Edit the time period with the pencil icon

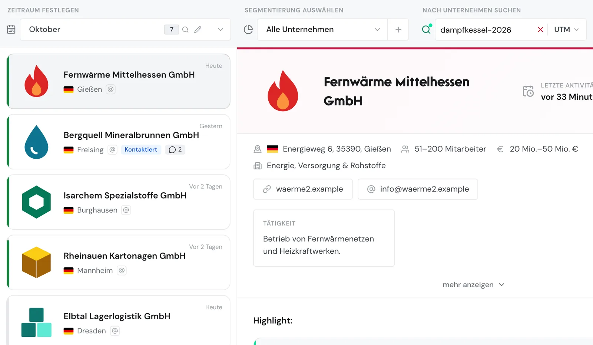(198, 30)
